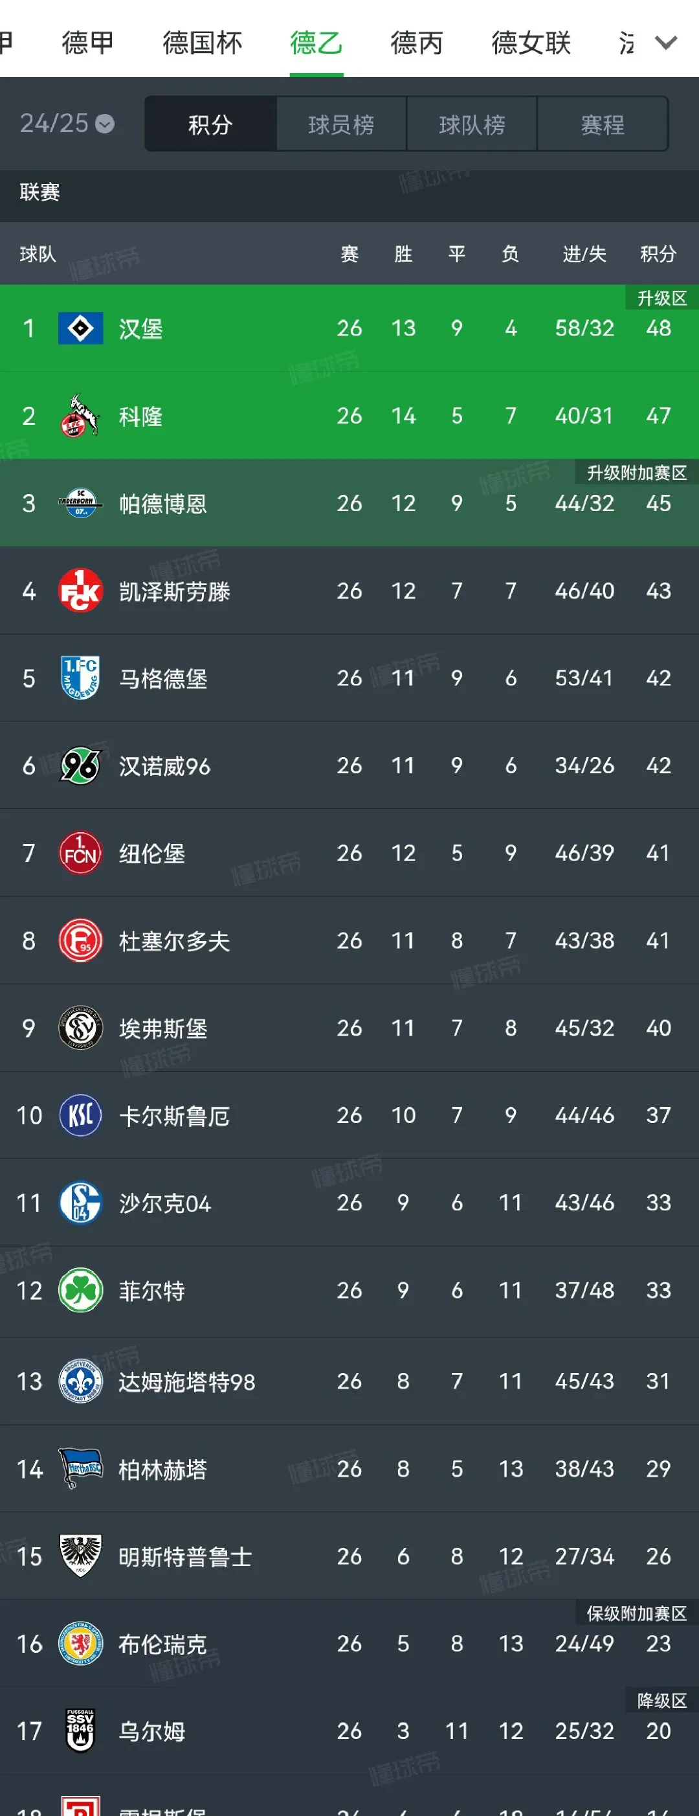The width and height of the screenshot is (699, 1816).
Task: Click the Paderborn crest icon
Action: click(x=80, y=503)
